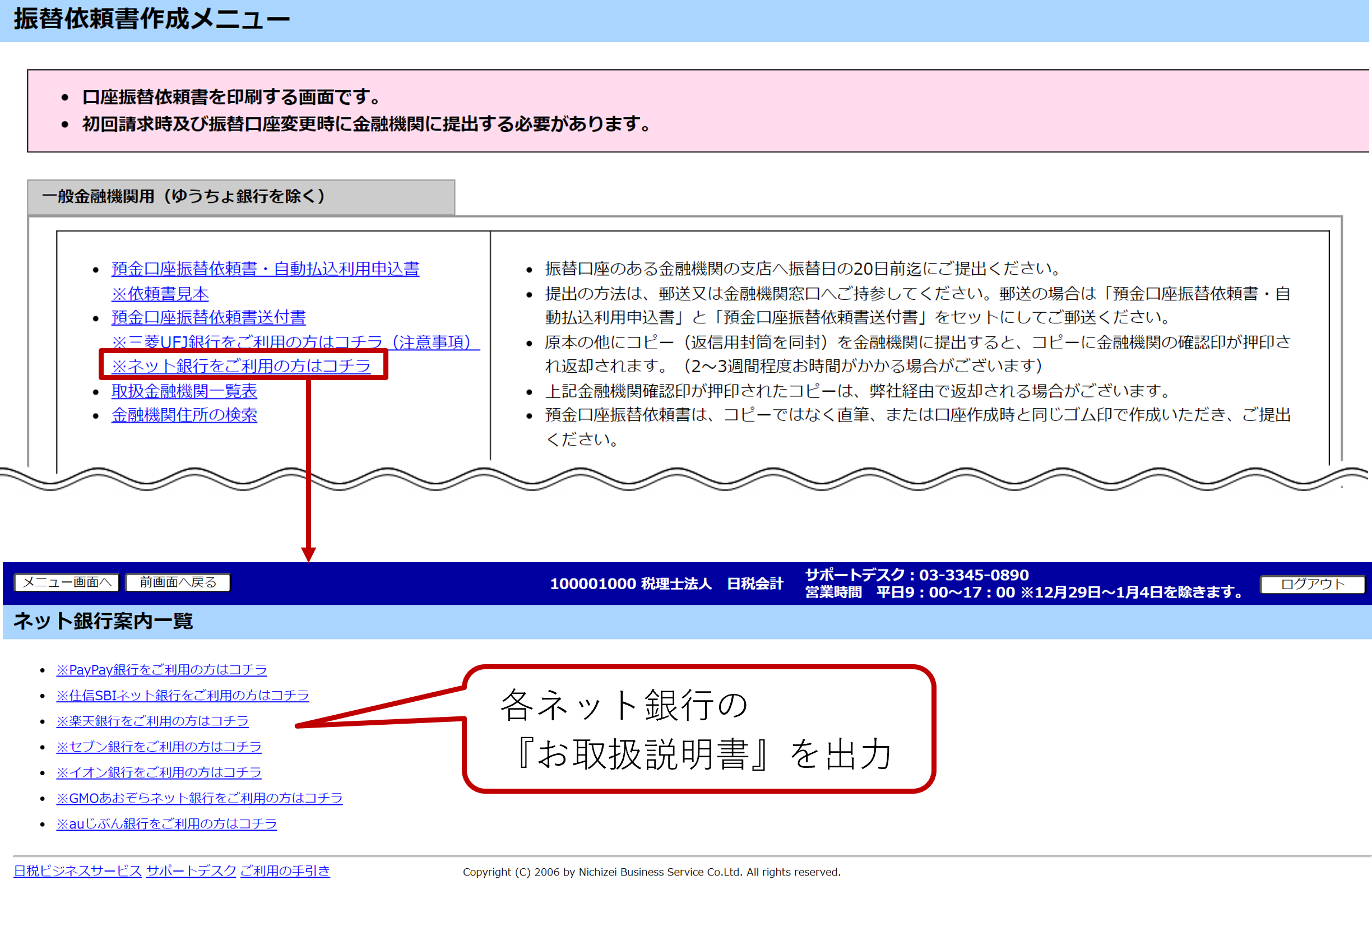Image resolution: width=1372 pixels, height=940 pixels.
Task: Open the 三菱UFJ銀行 注意事項 link
Action: [294, 342]
